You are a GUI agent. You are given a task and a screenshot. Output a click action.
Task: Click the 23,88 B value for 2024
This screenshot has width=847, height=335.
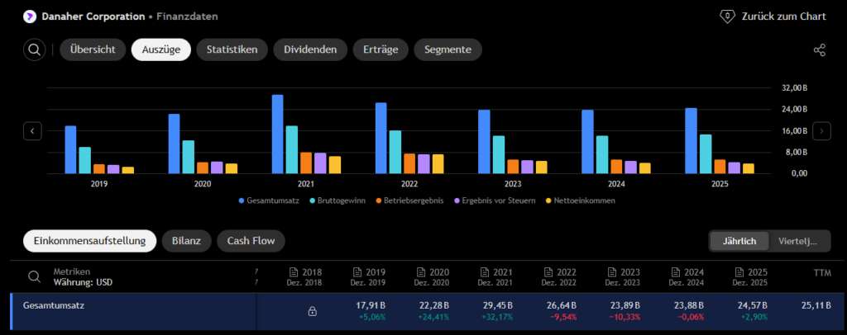[x=691, y=305]
